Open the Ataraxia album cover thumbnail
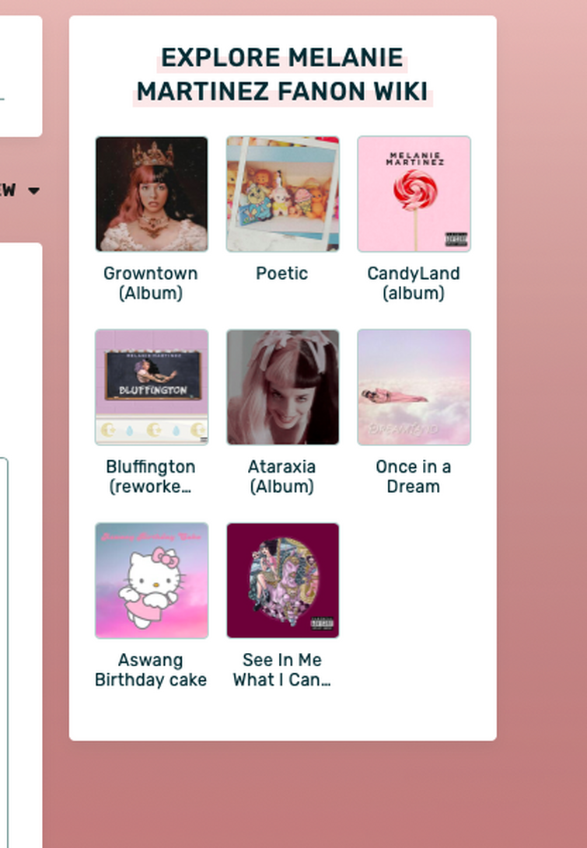The width and height of the screenshot is (587, 848). coord(282,387)
